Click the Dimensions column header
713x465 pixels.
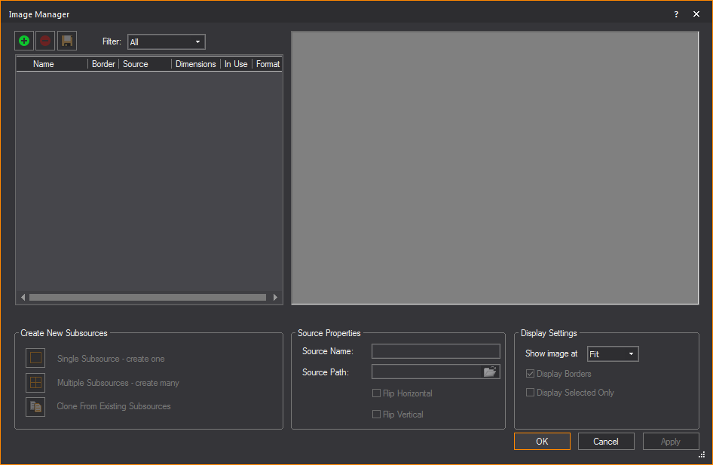tap(195, 64)
